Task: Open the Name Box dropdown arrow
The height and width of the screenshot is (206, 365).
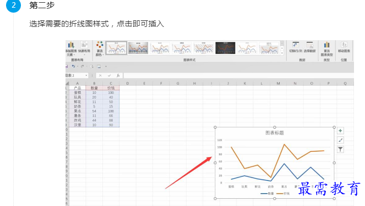Action: click(86, 75)
